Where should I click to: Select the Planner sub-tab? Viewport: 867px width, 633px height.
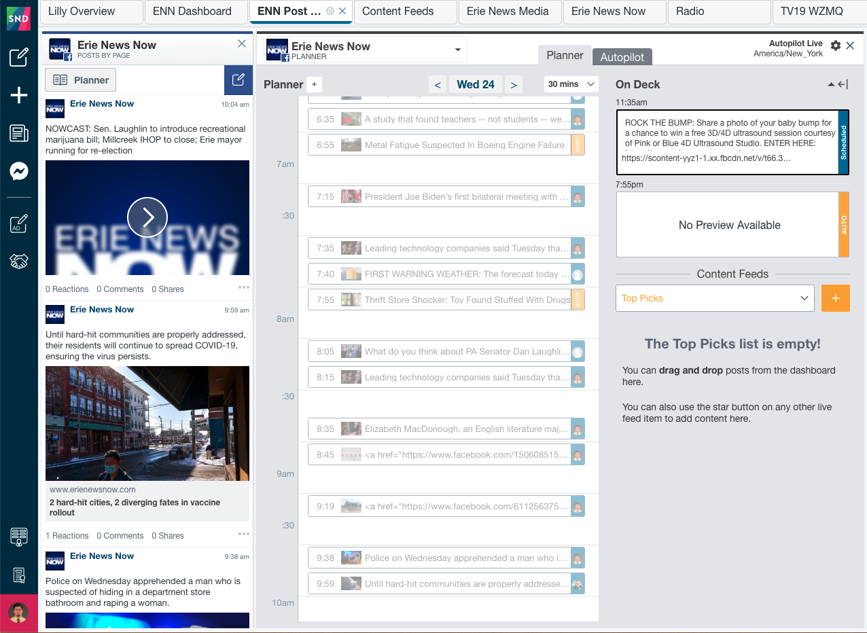(x=565, y=56)
